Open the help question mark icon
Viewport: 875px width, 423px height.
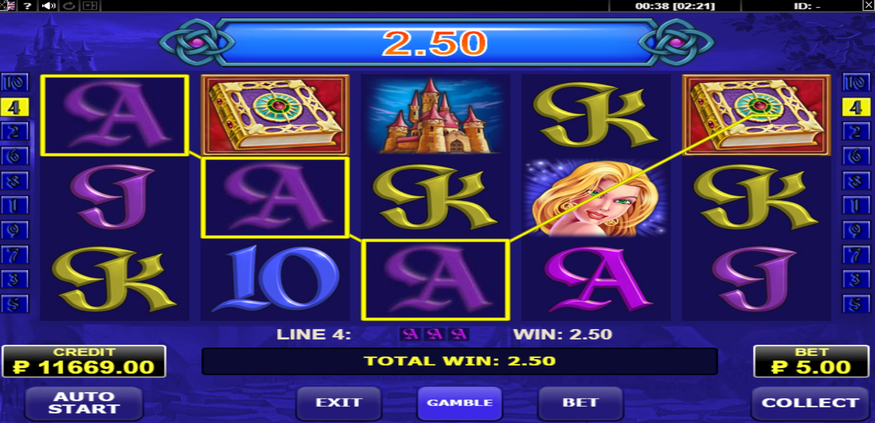coord(28,6)
